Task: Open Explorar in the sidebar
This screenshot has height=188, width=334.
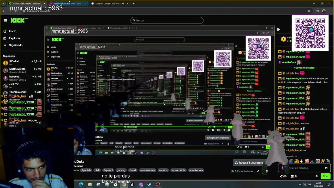Action: pos(14,38)
